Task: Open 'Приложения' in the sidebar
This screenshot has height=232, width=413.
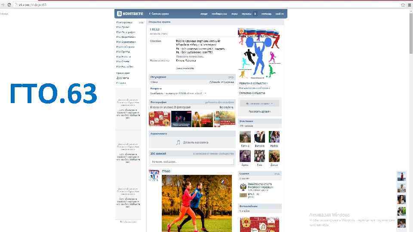Action: tap(123, 73)
